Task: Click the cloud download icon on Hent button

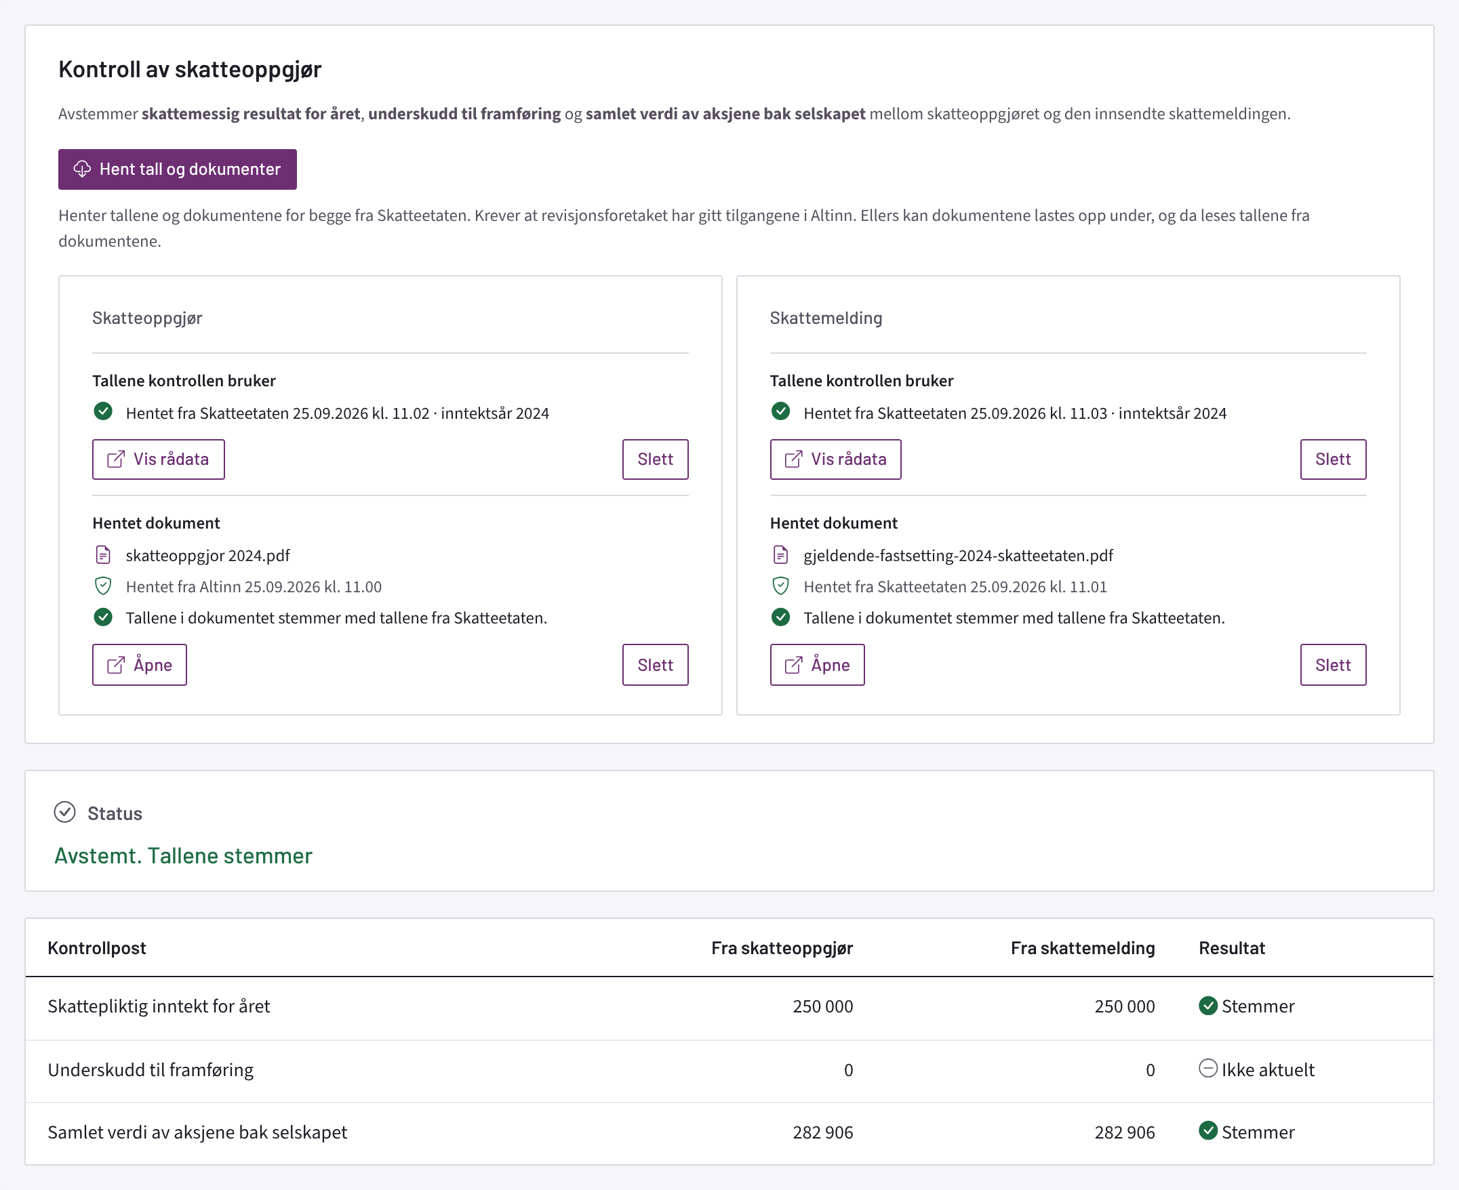Action: pyautogui.click(x=82, y=169)
